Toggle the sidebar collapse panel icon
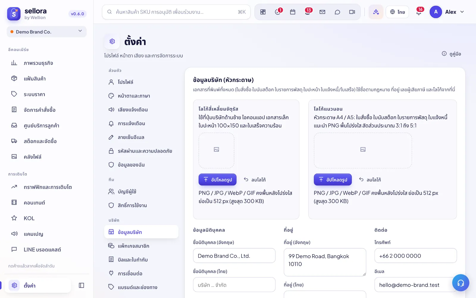476x298 pixels. point(82,285)
